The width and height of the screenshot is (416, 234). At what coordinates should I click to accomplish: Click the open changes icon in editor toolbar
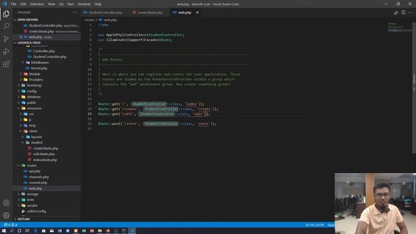(x=396, y=12)
